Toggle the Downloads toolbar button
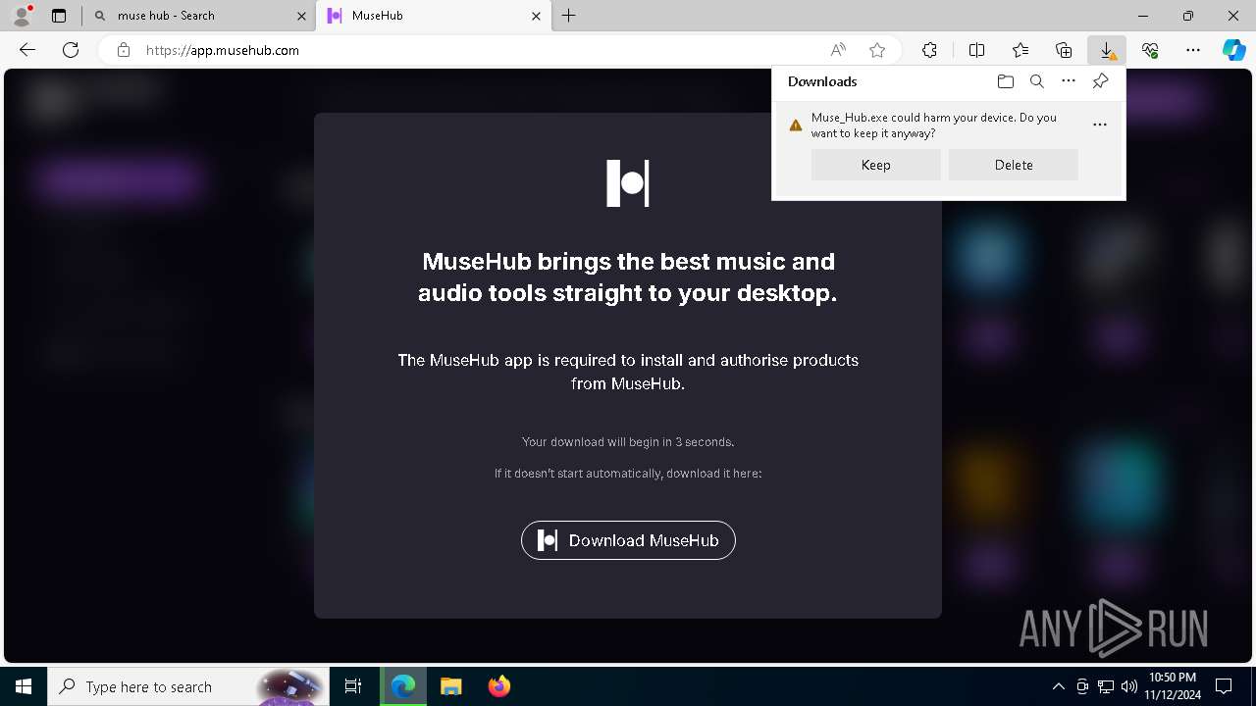Screen dimensions: 1256x706 pos(1107,50)
